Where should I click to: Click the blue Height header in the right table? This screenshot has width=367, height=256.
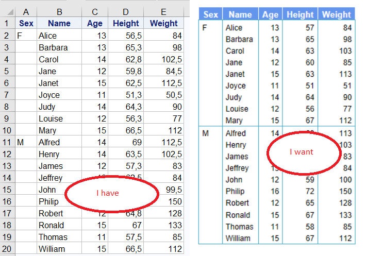click(x=299, y=15)
